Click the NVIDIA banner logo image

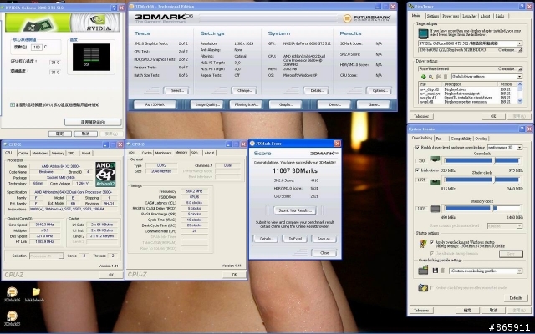pos(63,23)
